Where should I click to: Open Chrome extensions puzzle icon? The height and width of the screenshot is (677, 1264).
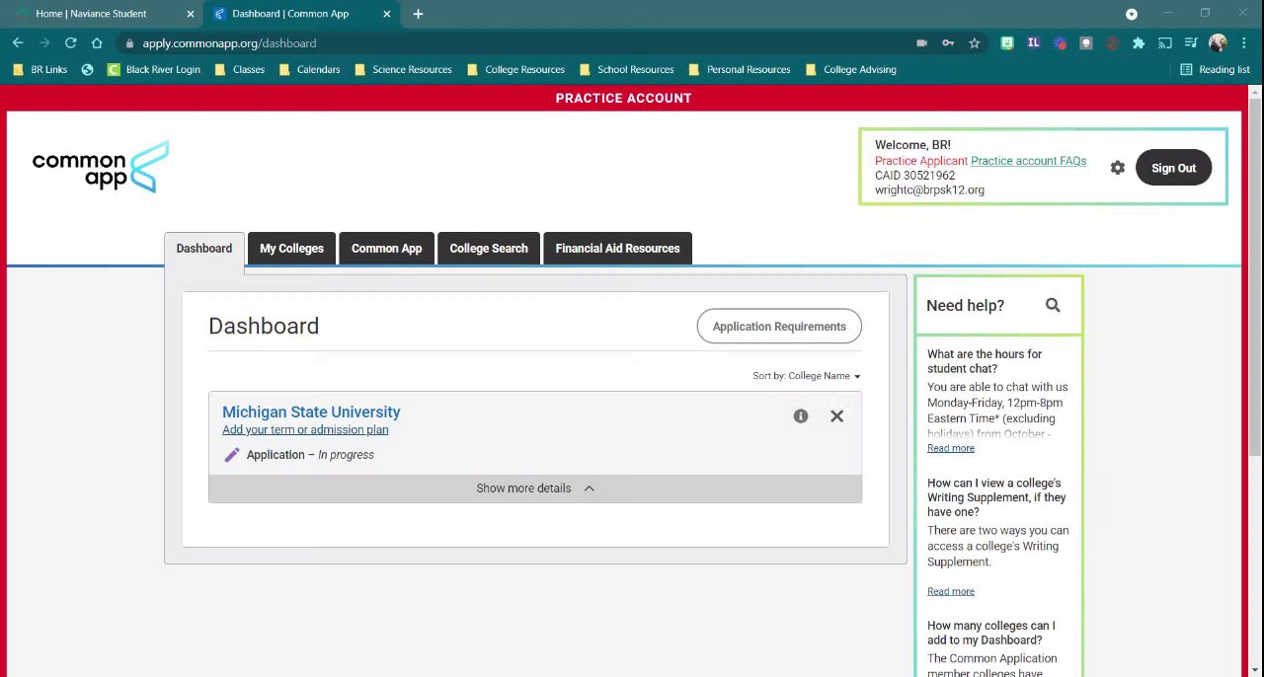click(x=1139, y=43)
